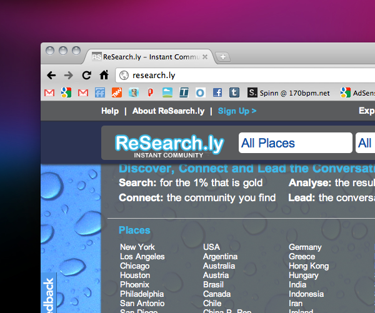The width and height of the screenshot is (375, 313).
Task: Select New York from Places
Action: 137,247
